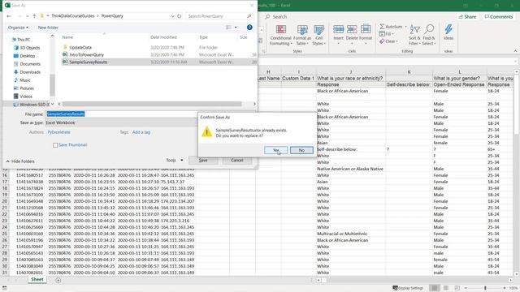Click Yes to replace the existing file
Image resolution: width=520 pixels, height=292 pixels.
(x=276, y=150)
